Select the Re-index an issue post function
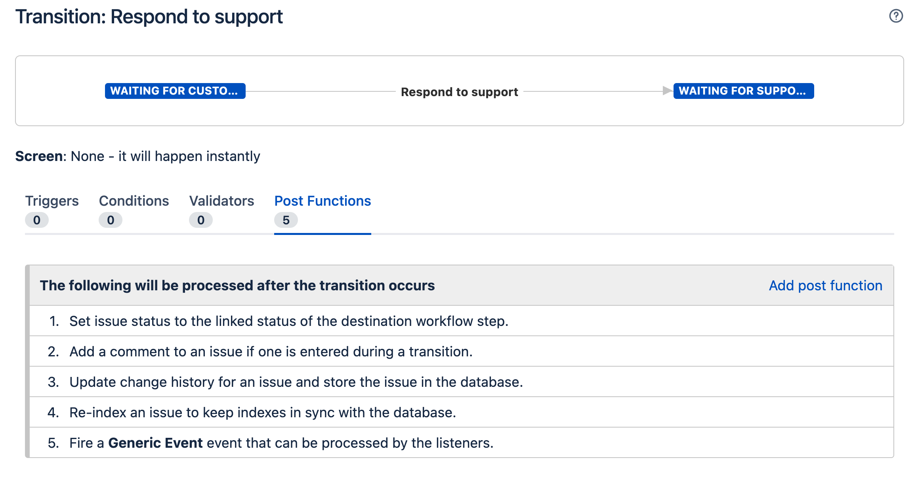Screen dimensions: 916x477 pyautogui.click(x=262, y=413)
